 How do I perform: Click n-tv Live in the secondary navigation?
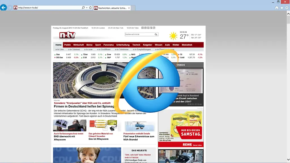pyautogui.click(x=60, y=49)
